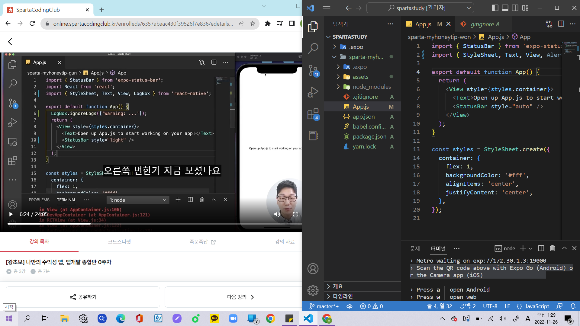580x326 pixels.
Task: Click the 공유하기 share button
Action: click(83, 297)
